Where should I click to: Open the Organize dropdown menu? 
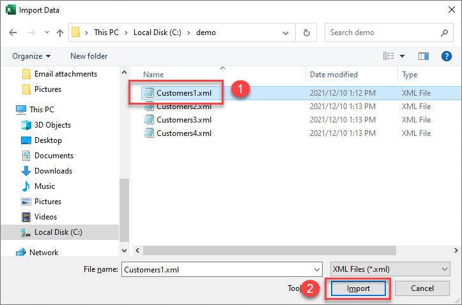31,56
